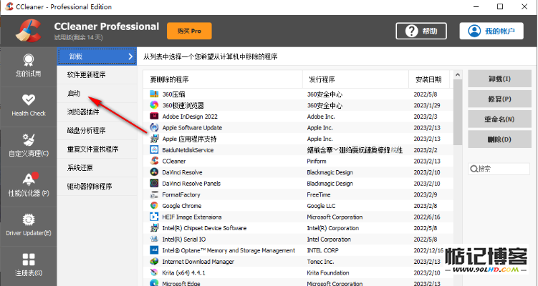Click the DaVinci Resolve icon
The height and width of the screenshot is (286, 538).
[154, 172]
